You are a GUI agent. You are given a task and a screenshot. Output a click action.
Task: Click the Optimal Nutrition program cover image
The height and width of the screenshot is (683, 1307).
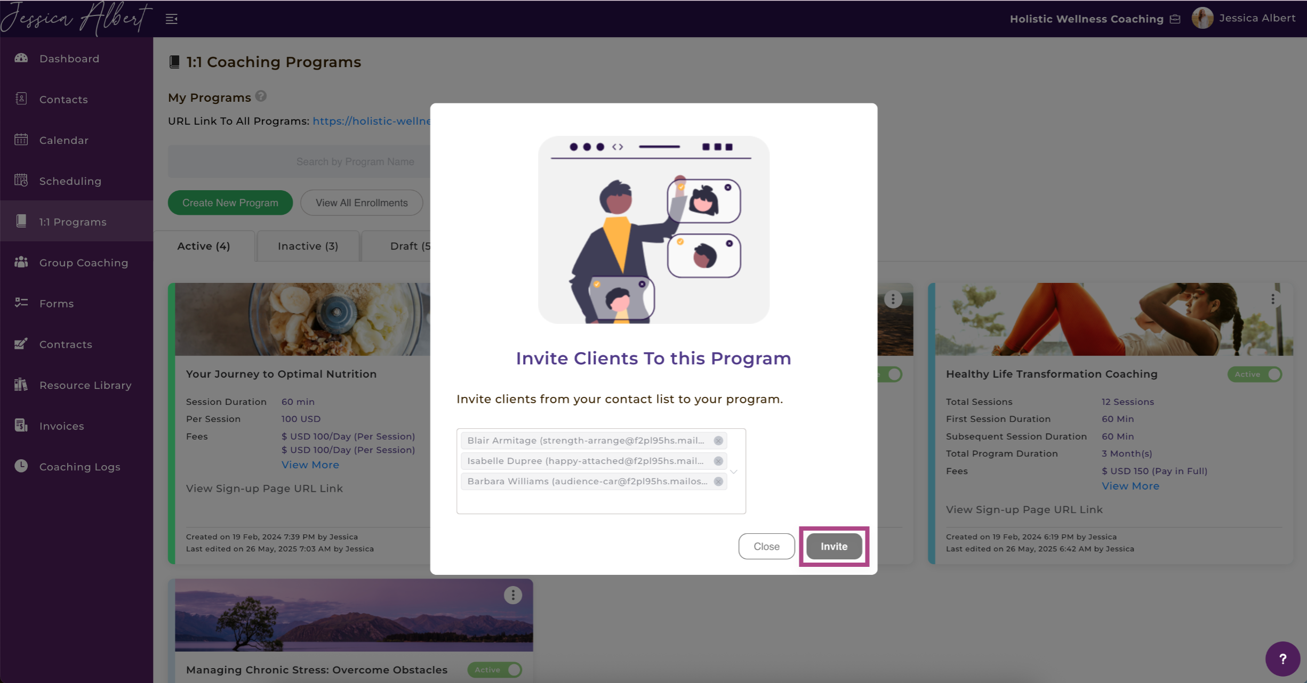[x=303, y=319]
